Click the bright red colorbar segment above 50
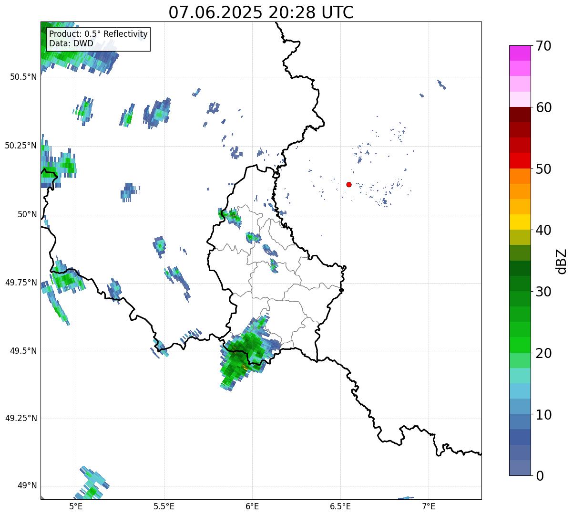The width and height of the screenshot is (573, 516). (x=520, y=160)
